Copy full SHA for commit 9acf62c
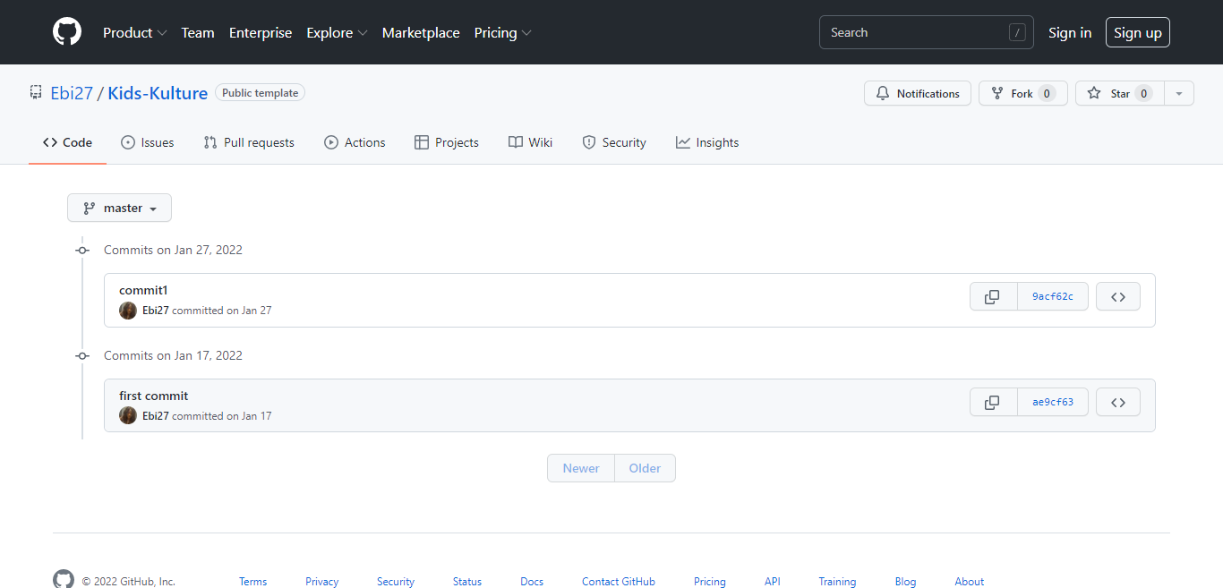This screenshot has height=588, width=1223. tap(993, 296)
